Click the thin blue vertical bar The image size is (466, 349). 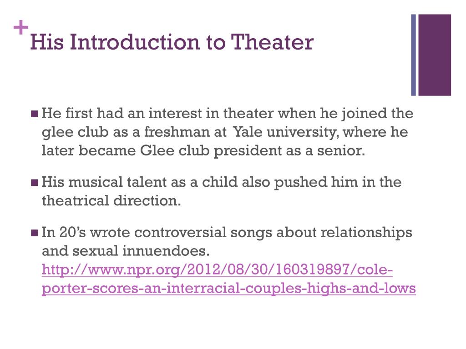coord(413,55)
